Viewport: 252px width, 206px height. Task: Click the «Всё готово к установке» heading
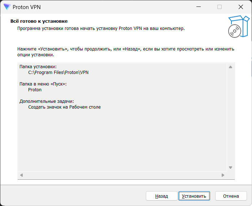(x=39, y=21)
